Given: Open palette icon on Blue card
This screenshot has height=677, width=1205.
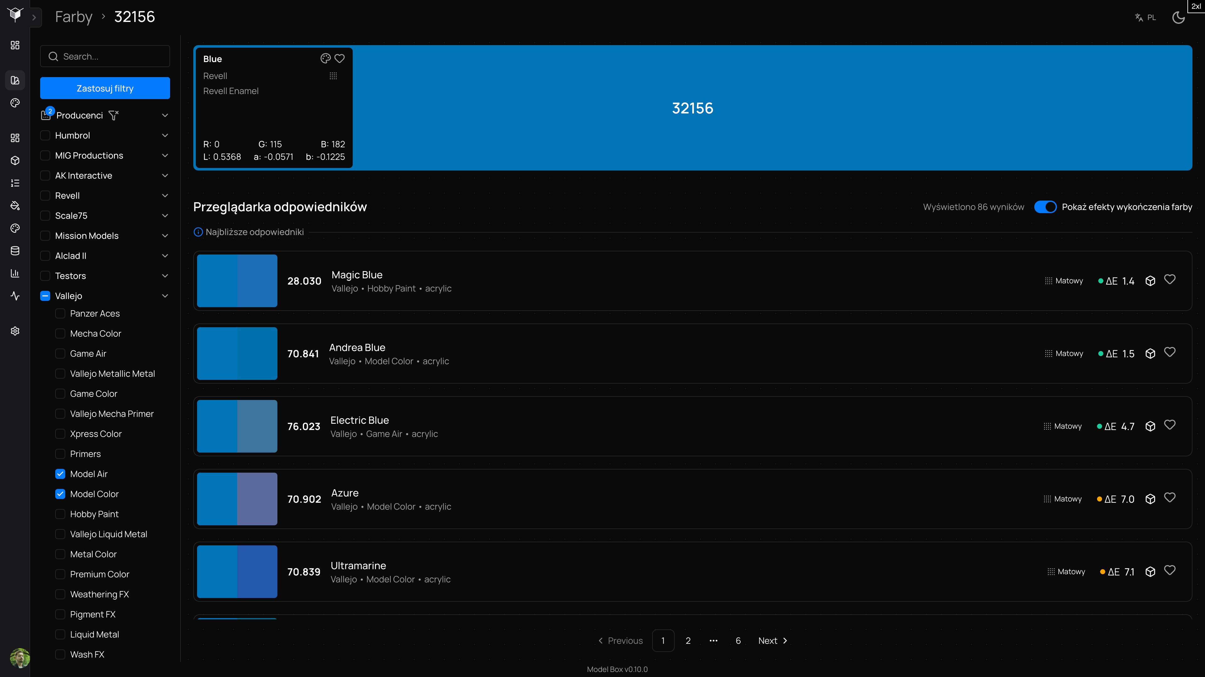Looking at the screenshot, I should pos(326,58).
